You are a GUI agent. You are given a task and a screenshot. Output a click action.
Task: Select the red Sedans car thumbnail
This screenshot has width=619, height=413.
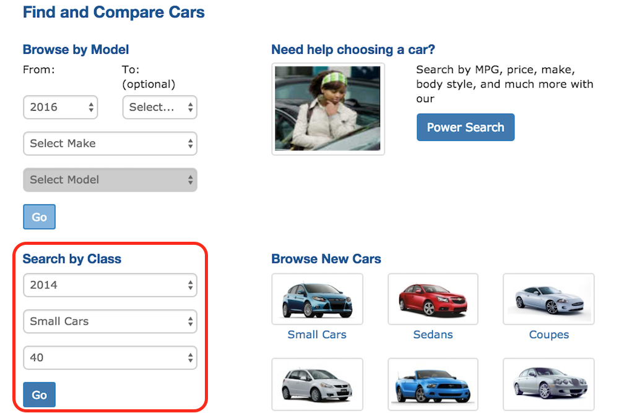point(433,299)
